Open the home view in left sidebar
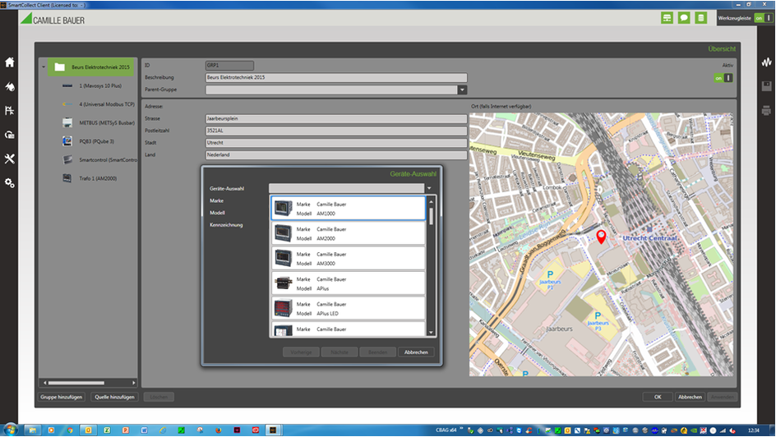 pos(9,62)
